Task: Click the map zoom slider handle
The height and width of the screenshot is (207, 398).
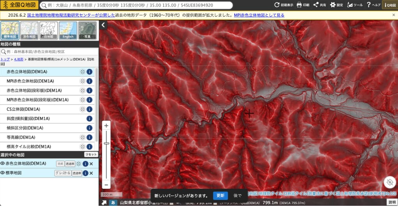Action: [106, 144]
